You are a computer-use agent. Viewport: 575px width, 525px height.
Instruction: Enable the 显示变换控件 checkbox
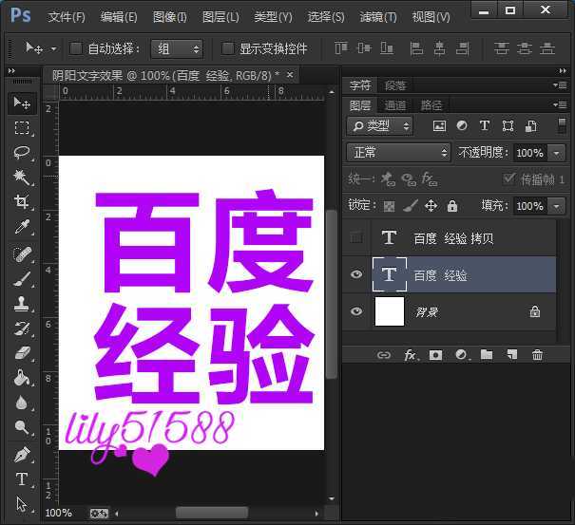point(228,48)
